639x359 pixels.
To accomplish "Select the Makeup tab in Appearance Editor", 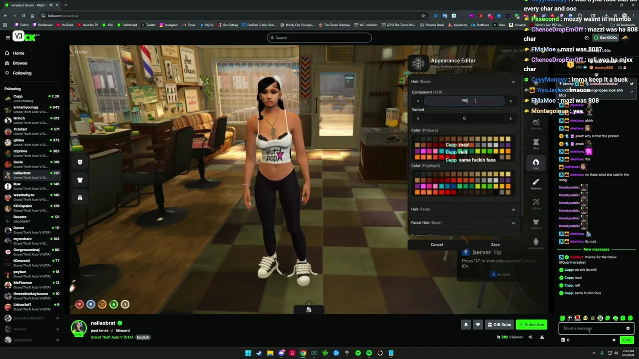I will point(536,183).
